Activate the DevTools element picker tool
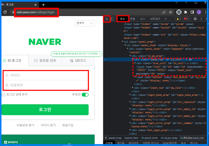Image resolution: width=209 pixels, height=146 pixels. point(107,19)
